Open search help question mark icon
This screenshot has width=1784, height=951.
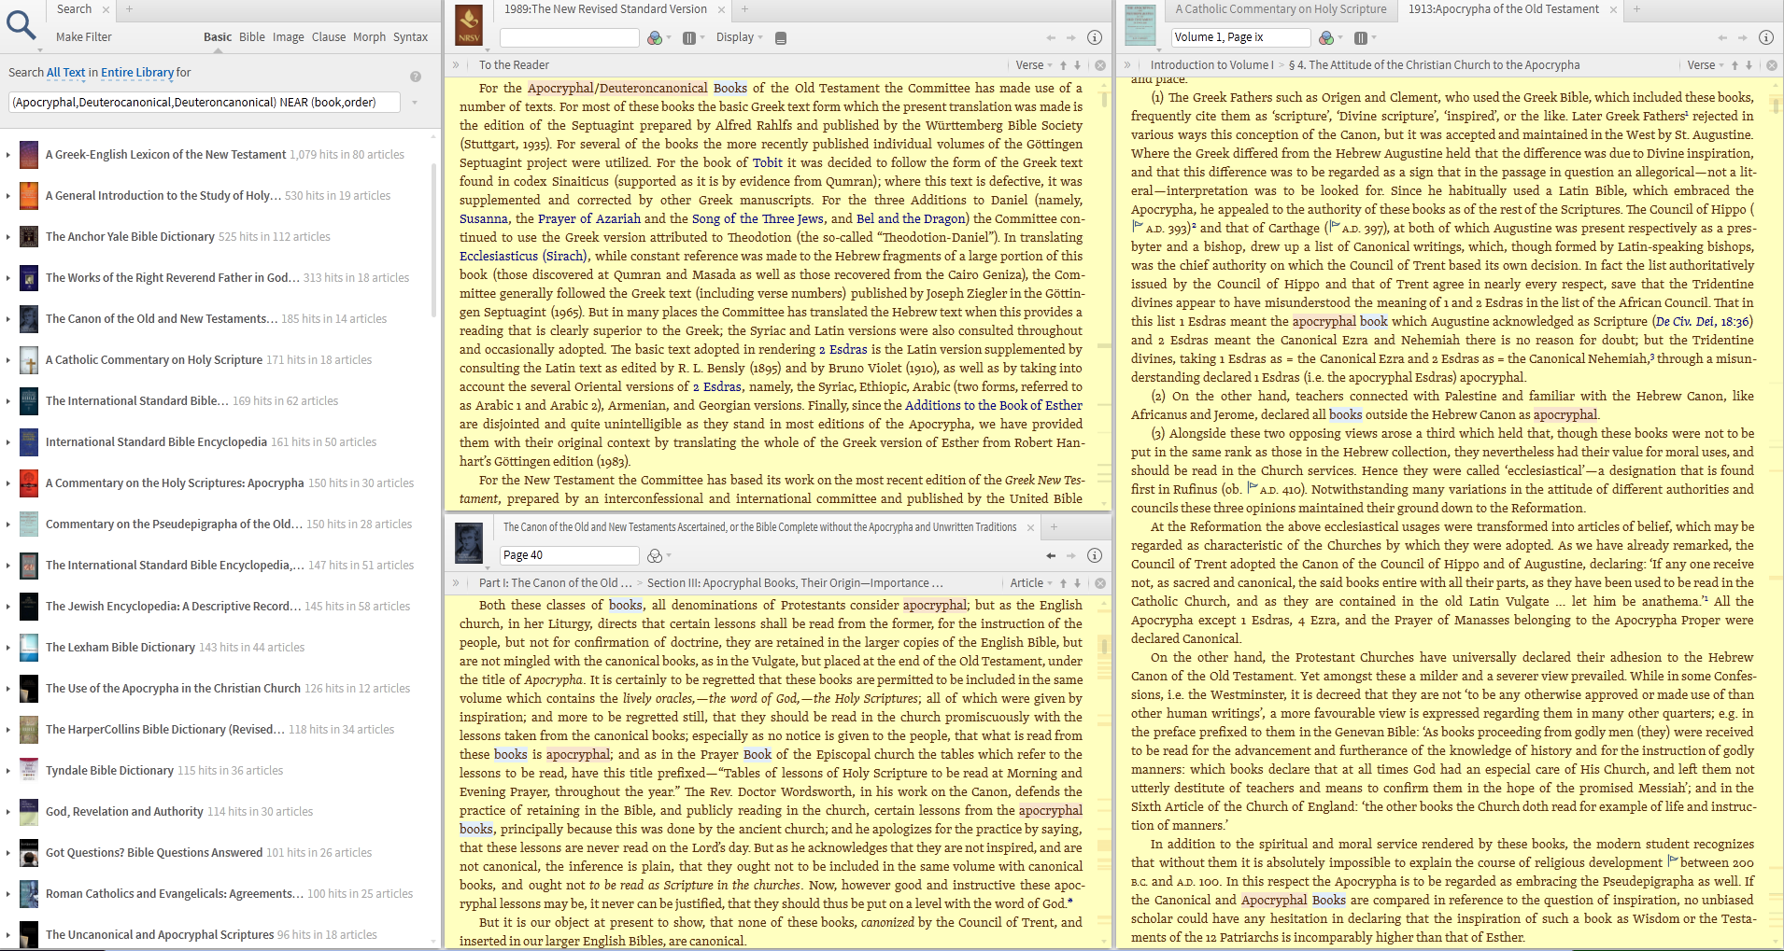416,77
